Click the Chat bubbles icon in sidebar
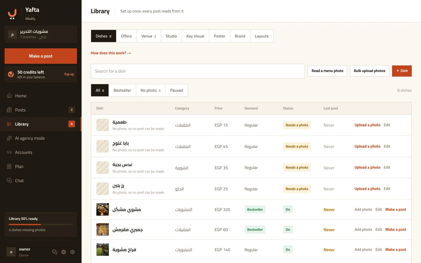The image size is (421, 263). click(x=9, y=181)
